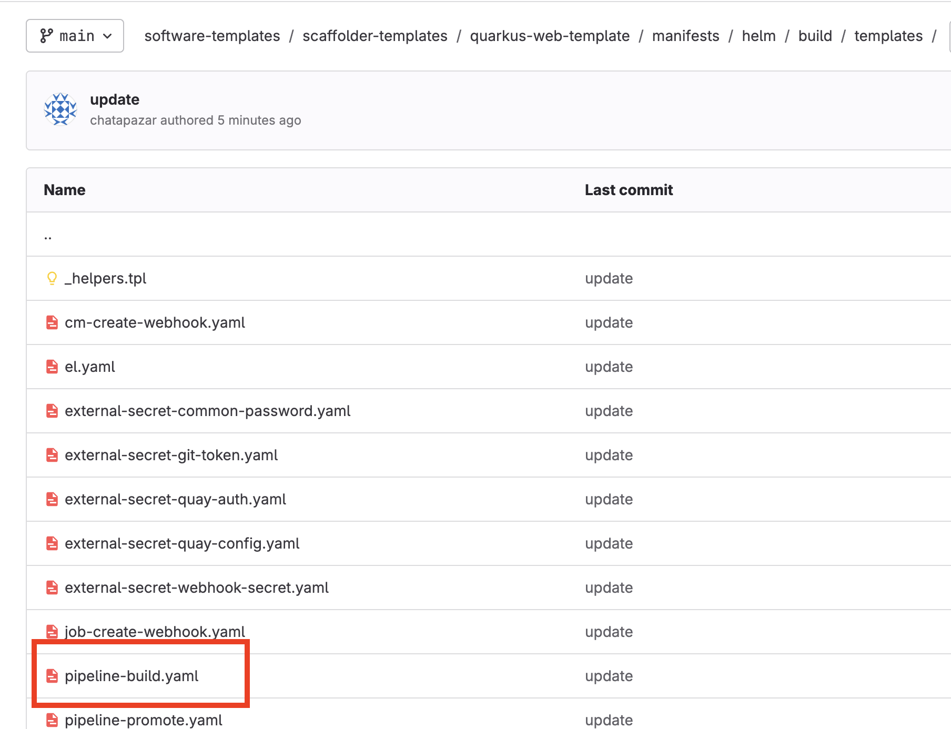Open job-create-webhook.yaml file
The height and width of the screenshot is (729, 951).
[x=155, y=632]
